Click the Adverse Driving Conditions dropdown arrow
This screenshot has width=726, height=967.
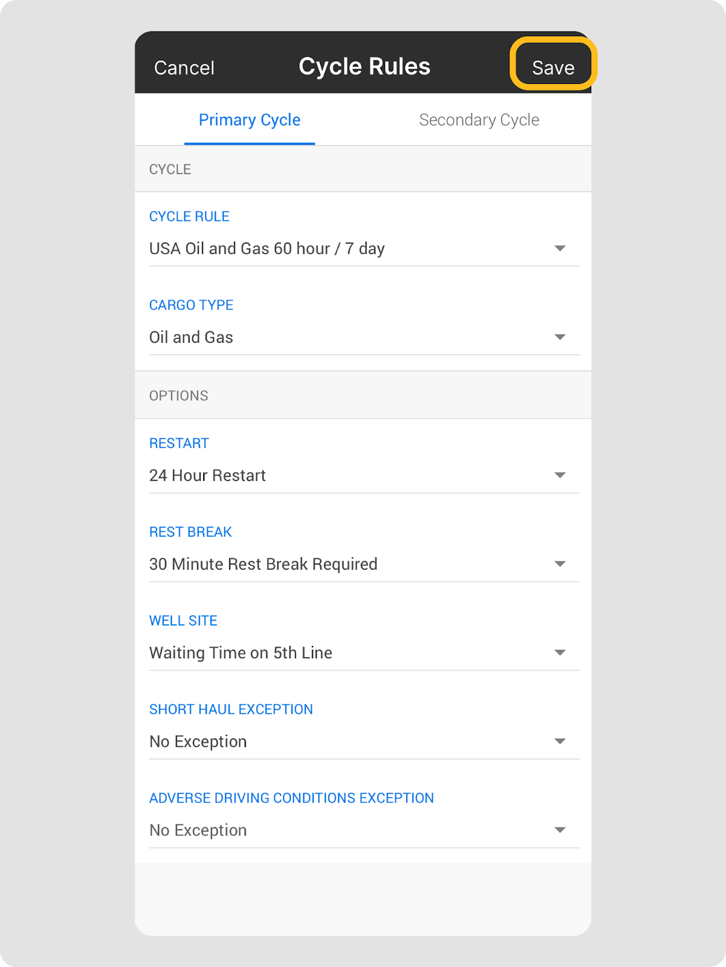click(x=560, y=830)
